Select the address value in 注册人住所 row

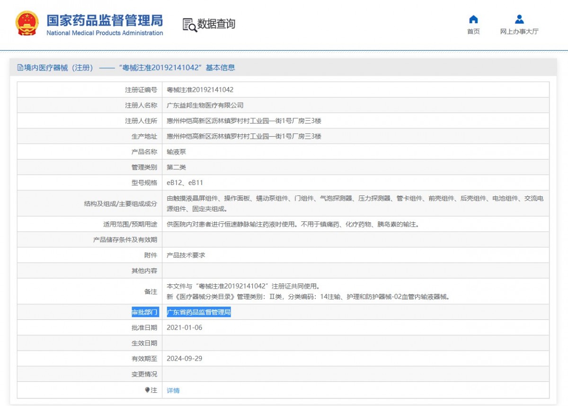click(244, 121)
